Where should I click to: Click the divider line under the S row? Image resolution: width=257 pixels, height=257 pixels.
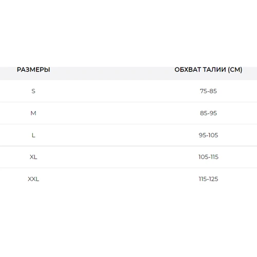pos(128,102)
